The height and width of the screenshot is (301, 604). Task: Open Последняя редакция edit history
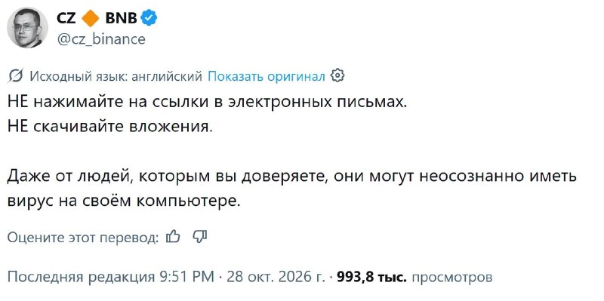point(79,277)
